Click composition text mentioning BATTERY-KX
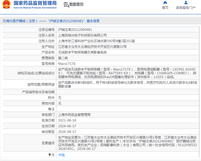201x161 pixels. [127, 73]
